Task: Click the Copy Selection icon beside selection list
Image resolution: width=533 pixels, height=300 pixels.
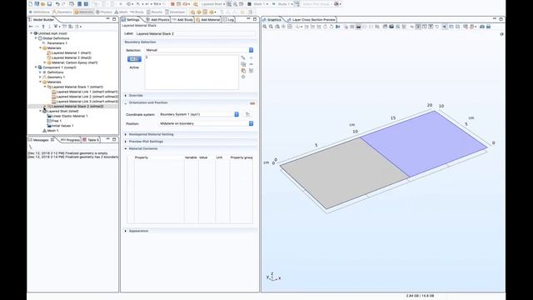Action: pos(243,64)
